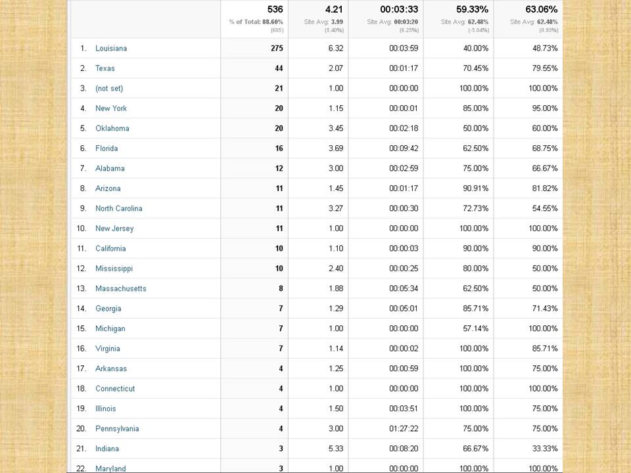The image size is (631, 473).
Task: Select the Pennsylvania link
Action: pos(117,429)
